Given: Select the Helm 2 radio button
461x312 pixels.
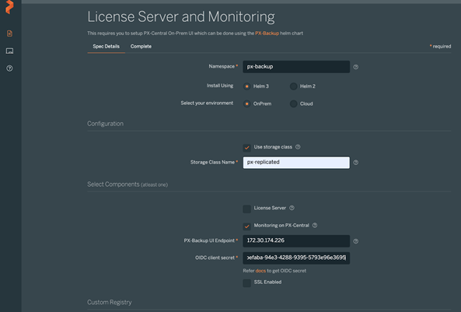Looking at the screenshot, I should [x=293, y=86].
